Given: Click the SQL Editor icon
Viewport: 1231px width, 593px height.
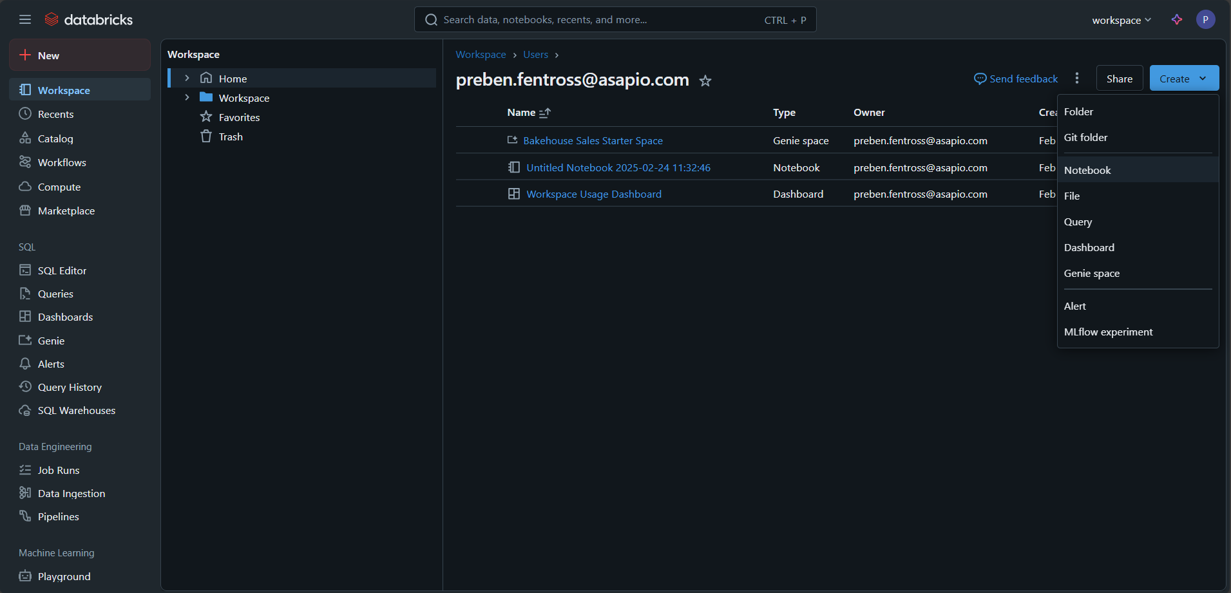Looking at the screenshot, I should click(x=25, y=270).
